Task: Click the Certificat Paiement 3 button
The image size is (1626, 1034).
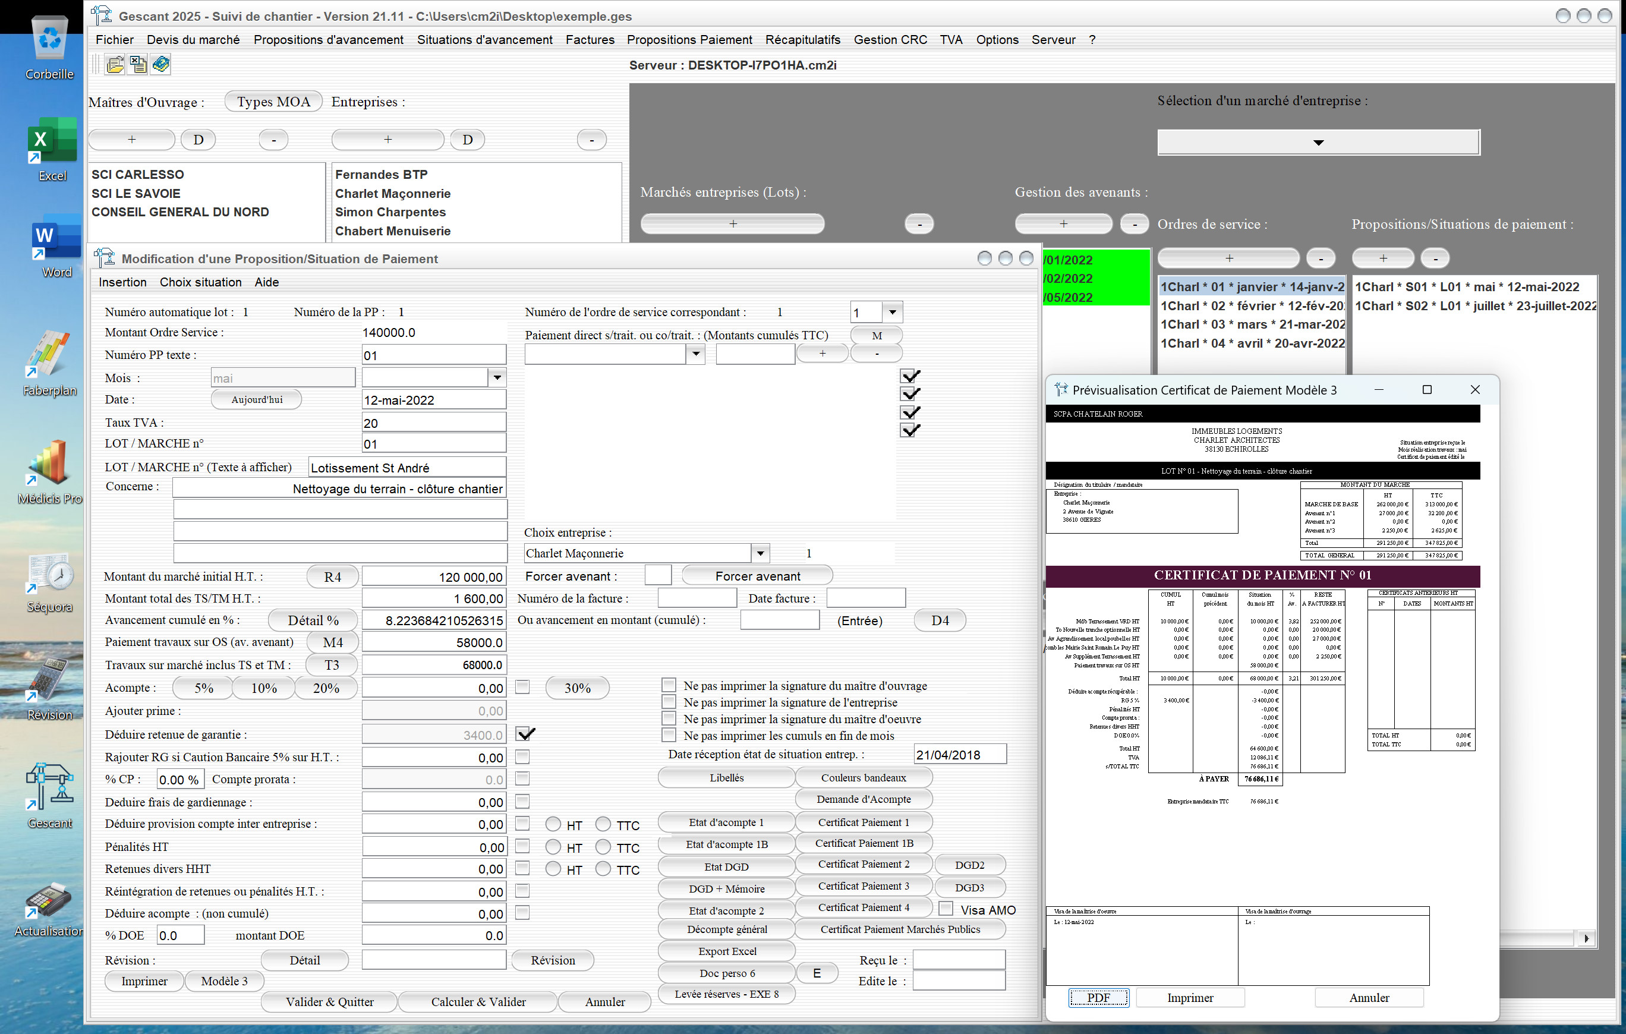Action: point(864,886)
